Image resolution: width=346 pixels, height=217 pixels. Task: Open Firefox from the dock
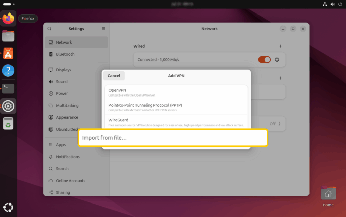pyautogui.click(x=8, y=18)
